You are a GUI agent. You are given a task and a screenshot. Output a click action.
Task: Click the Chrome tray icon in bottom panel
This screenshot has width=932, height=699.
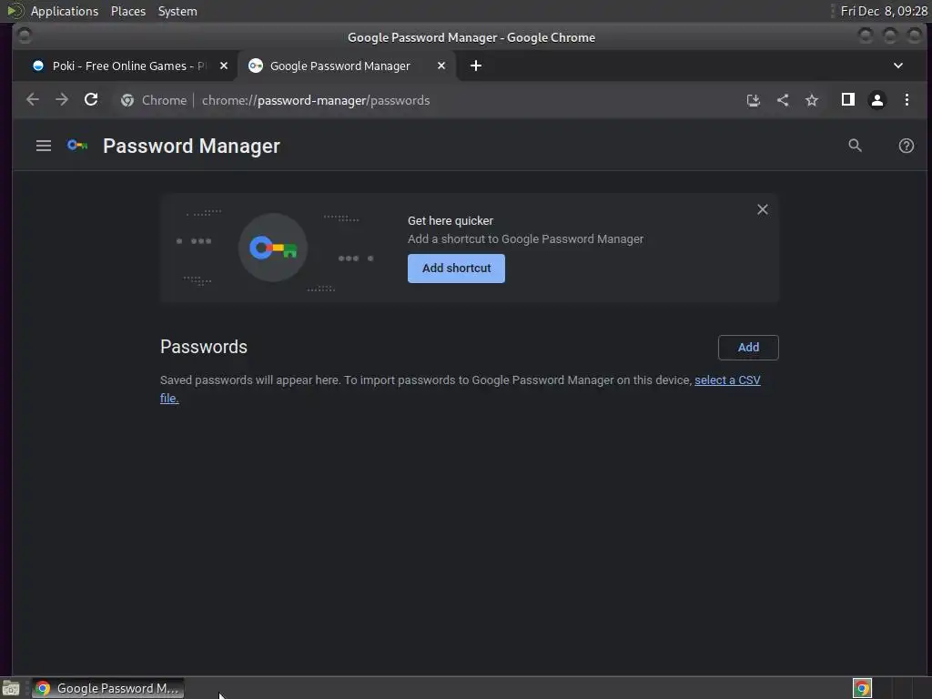[862, 688]
